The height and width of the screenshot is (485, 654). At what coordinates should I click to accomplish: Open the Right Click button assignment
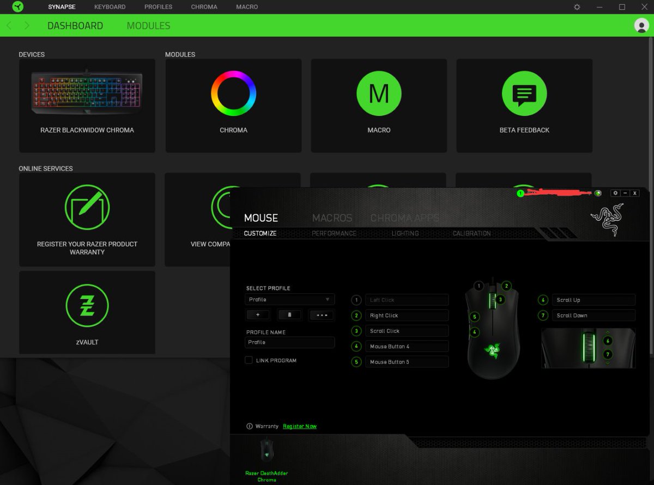[x=407, y=316]
